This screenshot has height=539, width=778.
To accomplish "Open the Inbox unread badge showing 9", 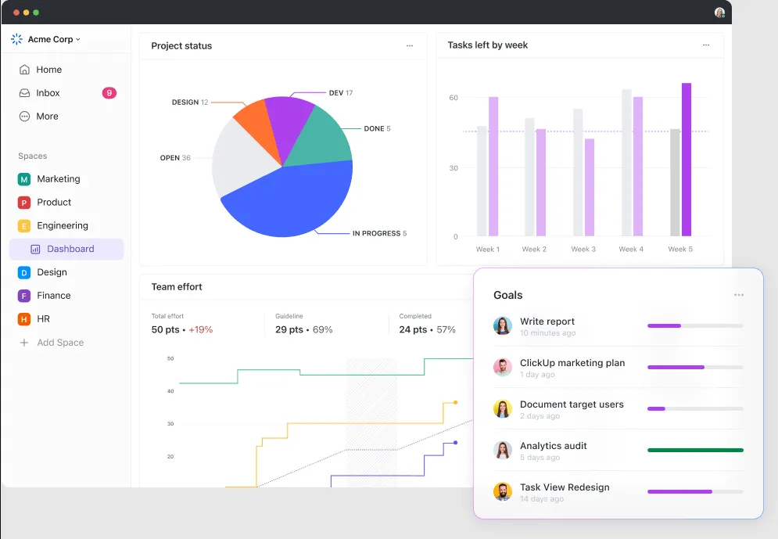I will pyautogui.click(x=109, y=93).
